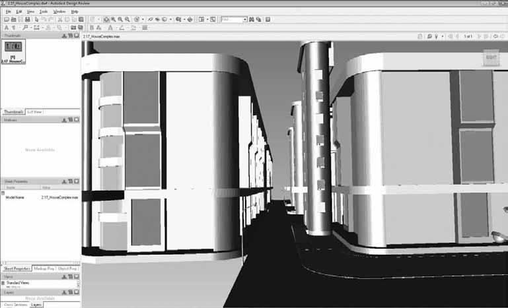This screenshot has height=308, width=508.
Task: Maximize the Markups panel
Action: (77, 120)
